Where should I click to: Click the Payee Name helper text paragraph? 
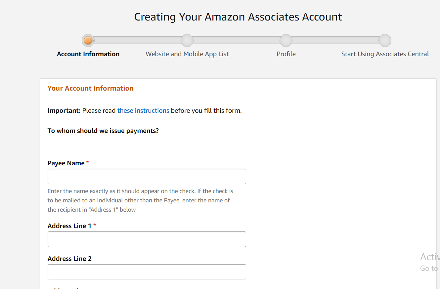pos(140,200)
